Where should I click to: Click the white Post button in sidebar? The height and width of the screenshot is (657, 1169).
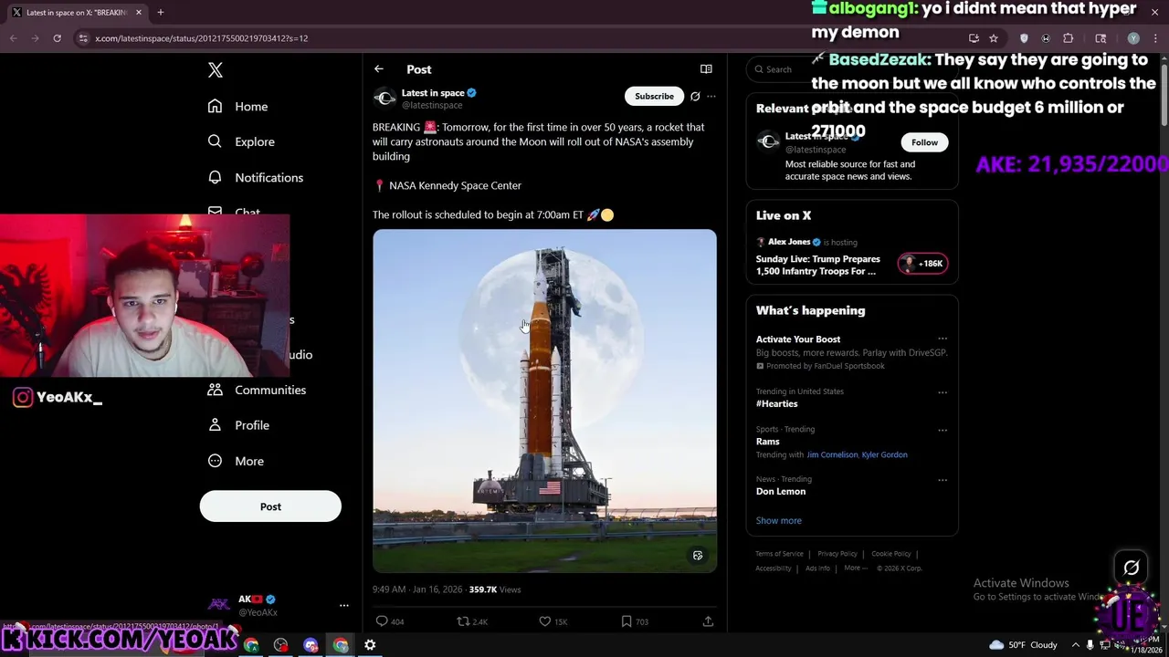[x=270, y=506]
